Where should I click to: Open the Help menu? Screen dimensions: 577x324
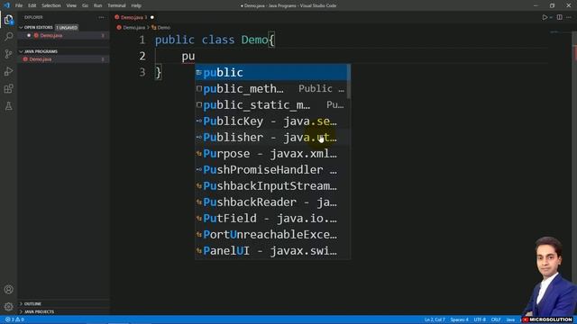pos(136,5)
